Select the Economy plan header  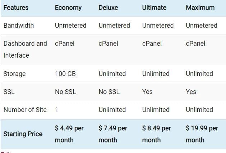click(x=68, y=8)
